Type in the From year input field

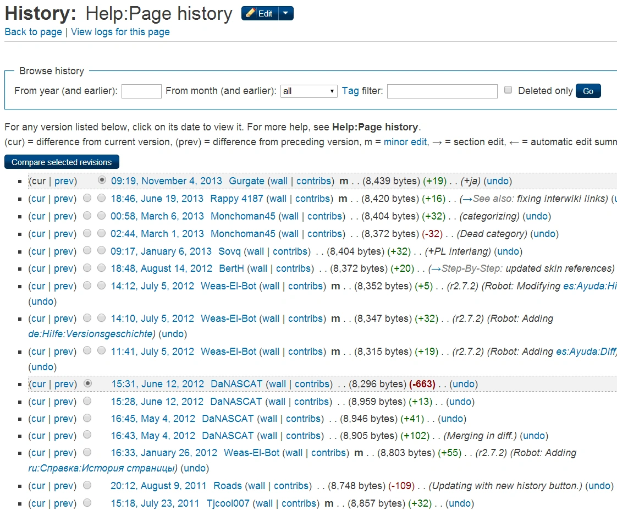point(141,91)
